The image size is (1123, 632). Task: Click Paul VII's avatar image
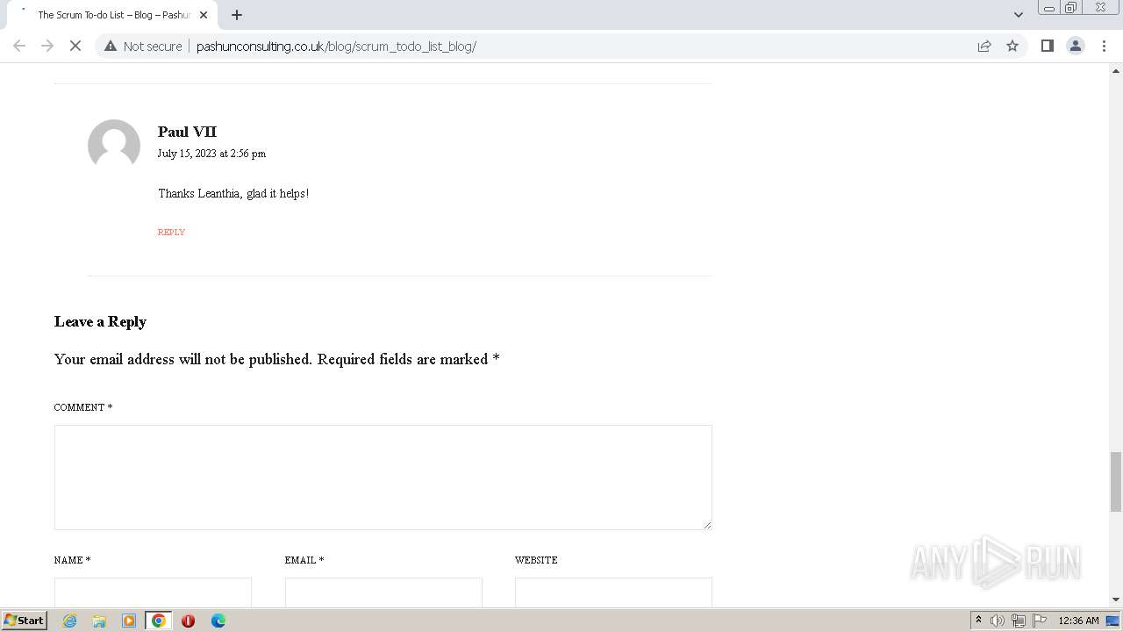(x=114, y=145)
